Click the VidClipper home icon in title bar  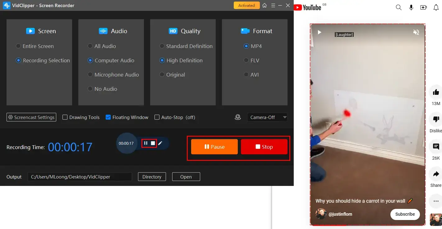(265, 6)
